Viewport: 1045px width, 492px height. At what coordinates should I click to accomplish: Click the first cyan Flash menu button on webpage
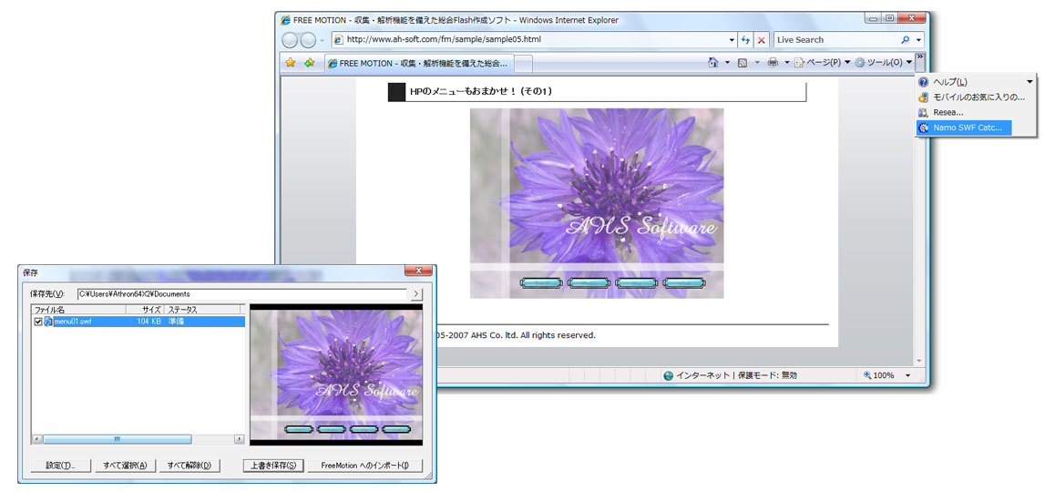(541, 284)
